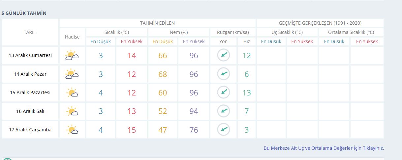Viewport: 402px width, 160px height.
Task: Open the 'Bu Merkeze Ait Uç ve Ortalama Değerler' link
Action: (x=324, y=148)
